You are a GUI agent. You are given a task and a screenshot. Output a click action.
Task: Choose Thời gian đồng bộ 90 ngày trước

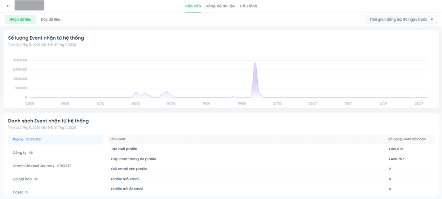tap(401, 19)
